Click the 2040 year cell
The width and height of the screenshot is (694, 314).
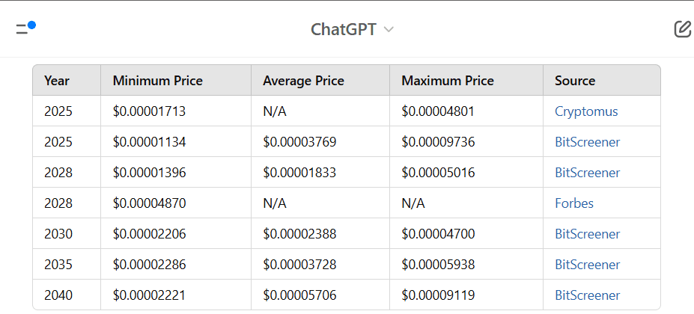(x=58, y=295)
